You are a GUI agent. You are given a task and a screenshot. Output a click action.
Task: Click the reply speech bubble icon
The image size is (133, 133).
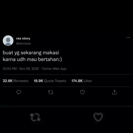[x=19, y=92]
